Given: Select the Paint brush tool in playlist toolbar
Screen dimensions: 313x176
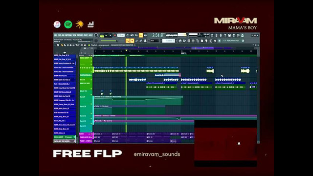Looking at the screenshot, I should tap(65, 45).
